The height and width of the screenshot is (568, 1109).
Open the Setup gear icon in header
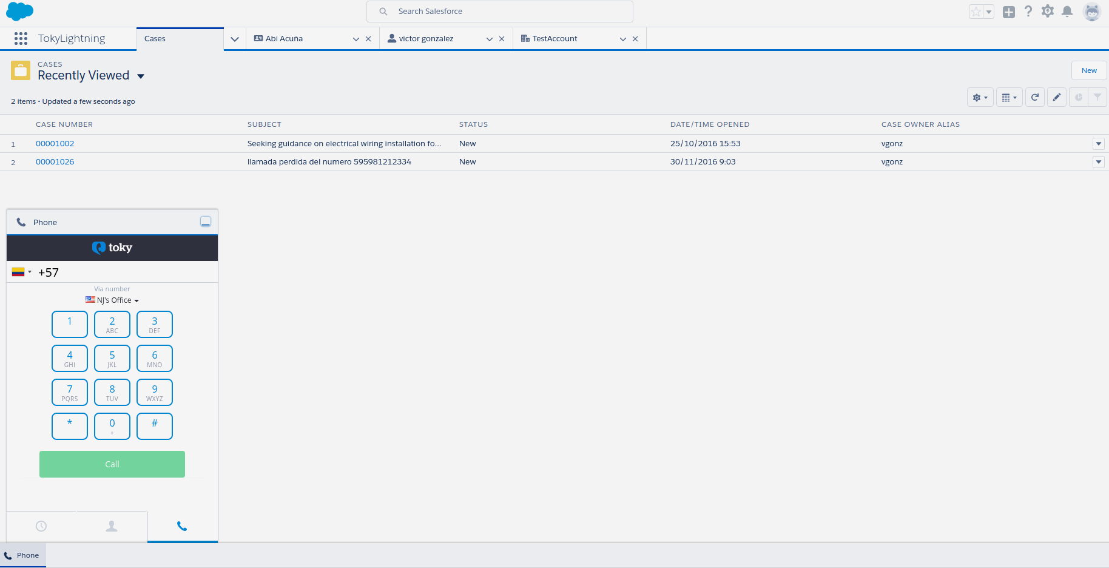[x=1047, y=12]
